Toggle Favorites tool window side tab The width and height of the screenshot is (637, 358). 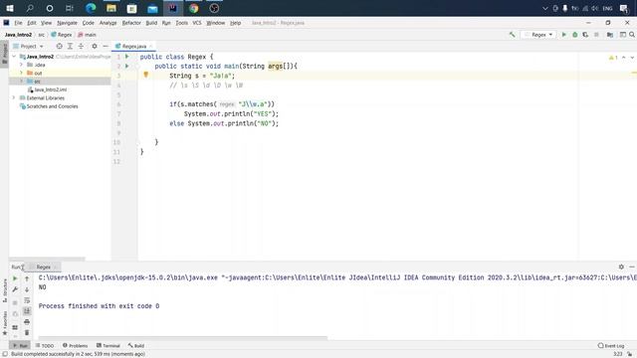4,323
